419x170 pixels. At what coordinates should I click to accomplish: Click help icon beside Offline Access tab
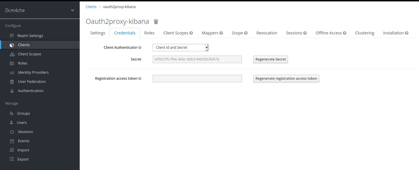point(345,33)
